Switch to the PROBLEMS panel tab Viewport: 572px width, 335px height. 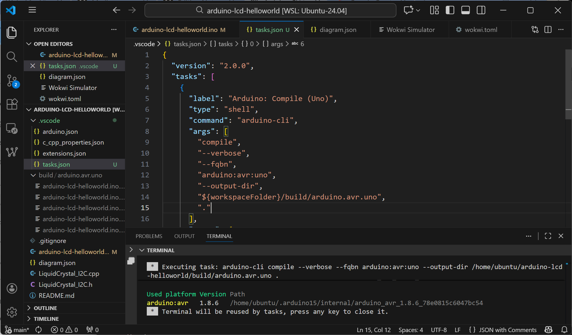[x=149, y=236]
